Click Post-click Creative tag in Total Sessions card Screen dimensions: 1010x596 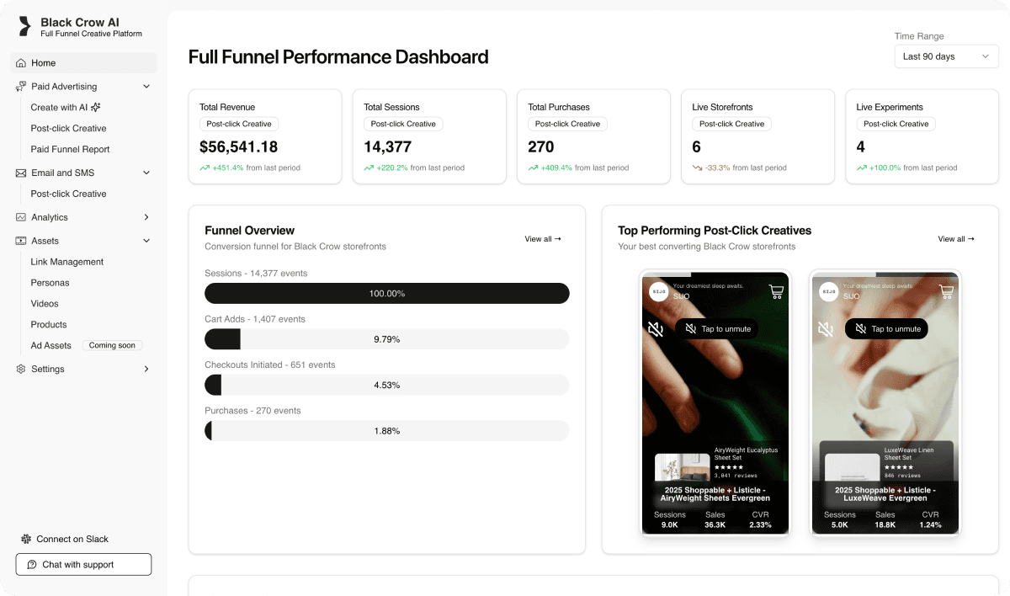403,124
